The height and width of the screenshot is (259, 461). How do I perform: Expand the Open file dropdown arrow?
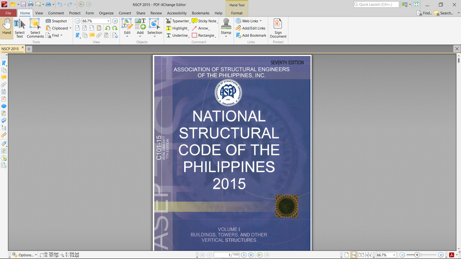point(18,4)
